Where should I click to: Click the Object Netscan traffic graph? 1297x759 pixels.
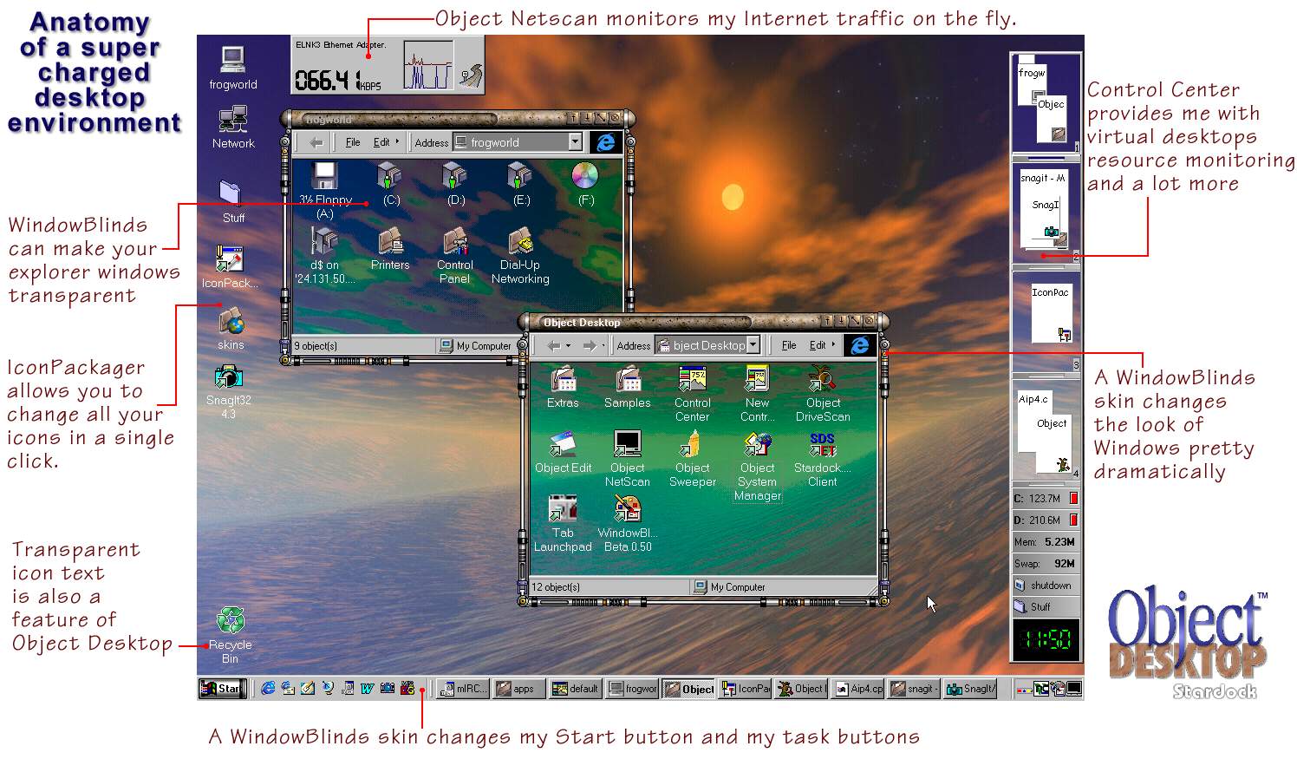pos(428,66)
